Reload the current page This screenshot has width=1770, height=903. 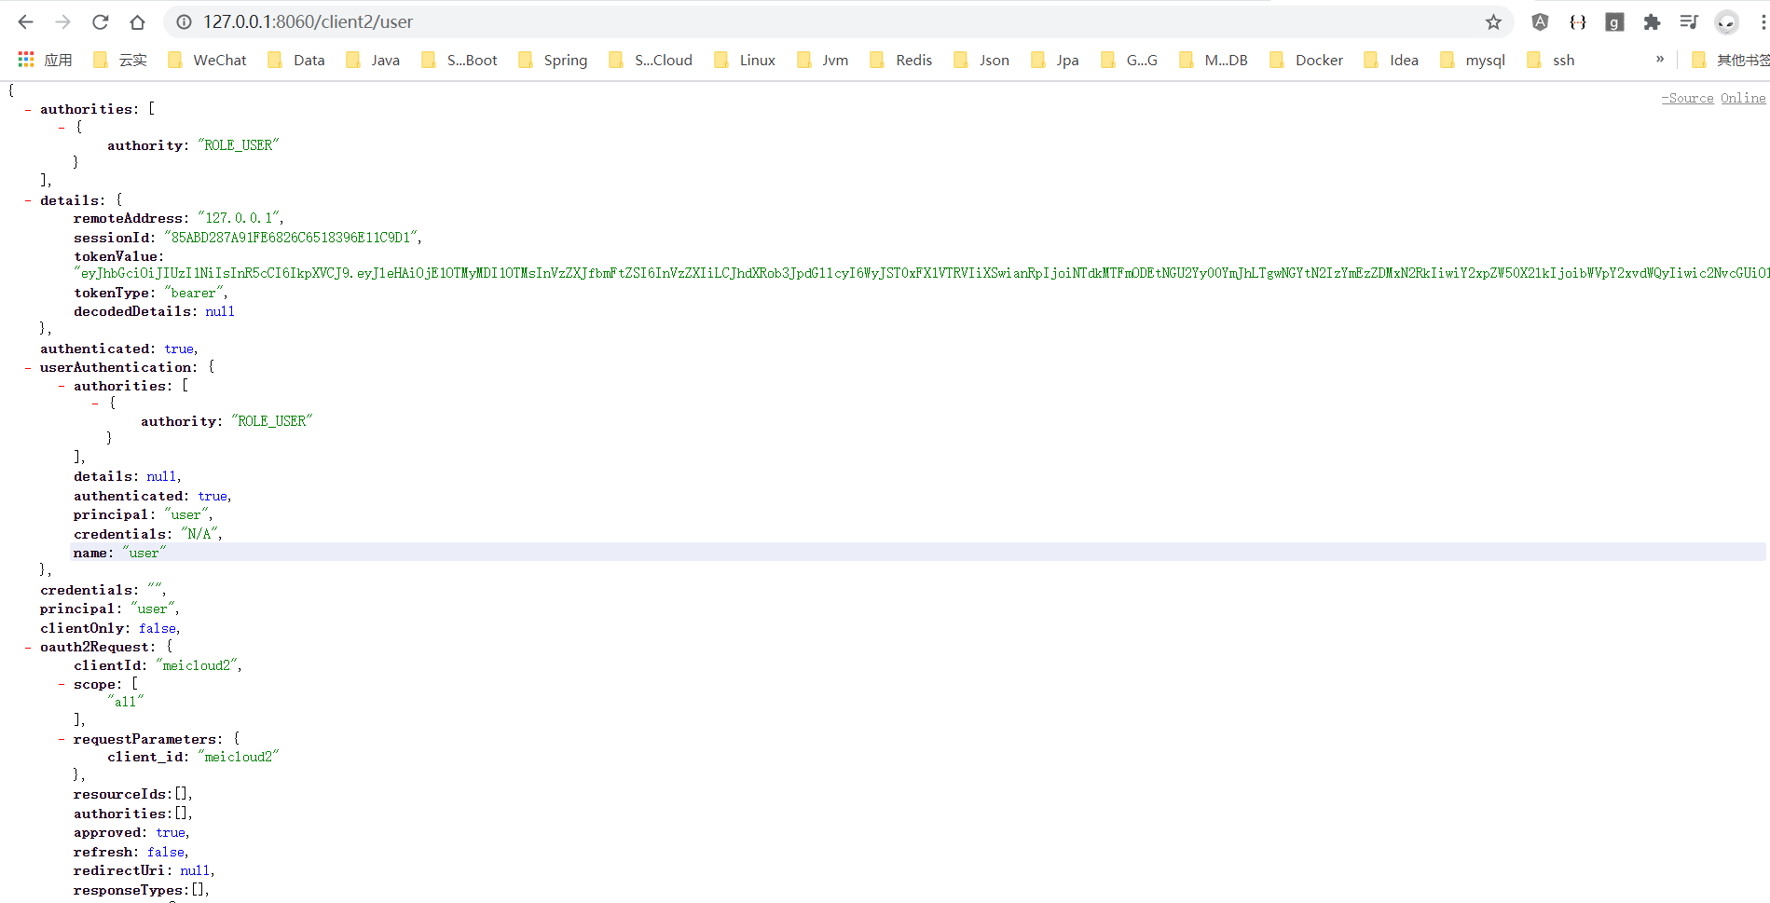point(100,21)
